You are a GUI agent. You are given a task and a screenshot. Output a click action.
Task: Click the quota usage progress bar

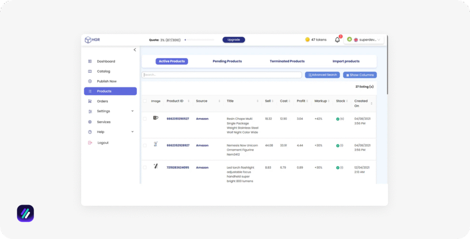199,40
